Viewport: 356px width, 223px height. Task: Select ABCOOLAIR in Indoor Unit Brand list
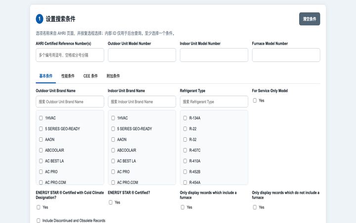tap(113, 150)
